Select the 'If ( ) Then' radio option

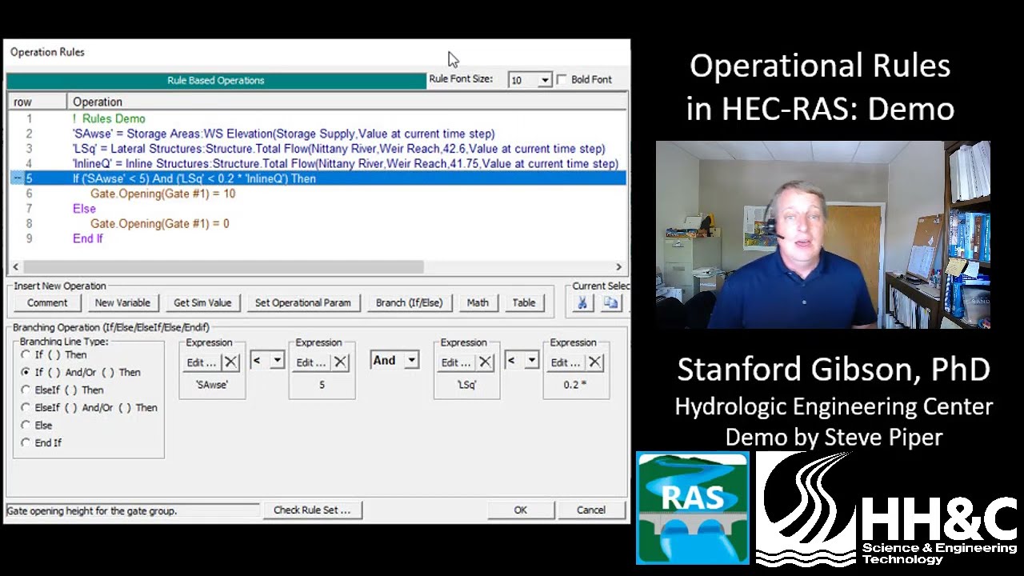click(x=26, y=354)
